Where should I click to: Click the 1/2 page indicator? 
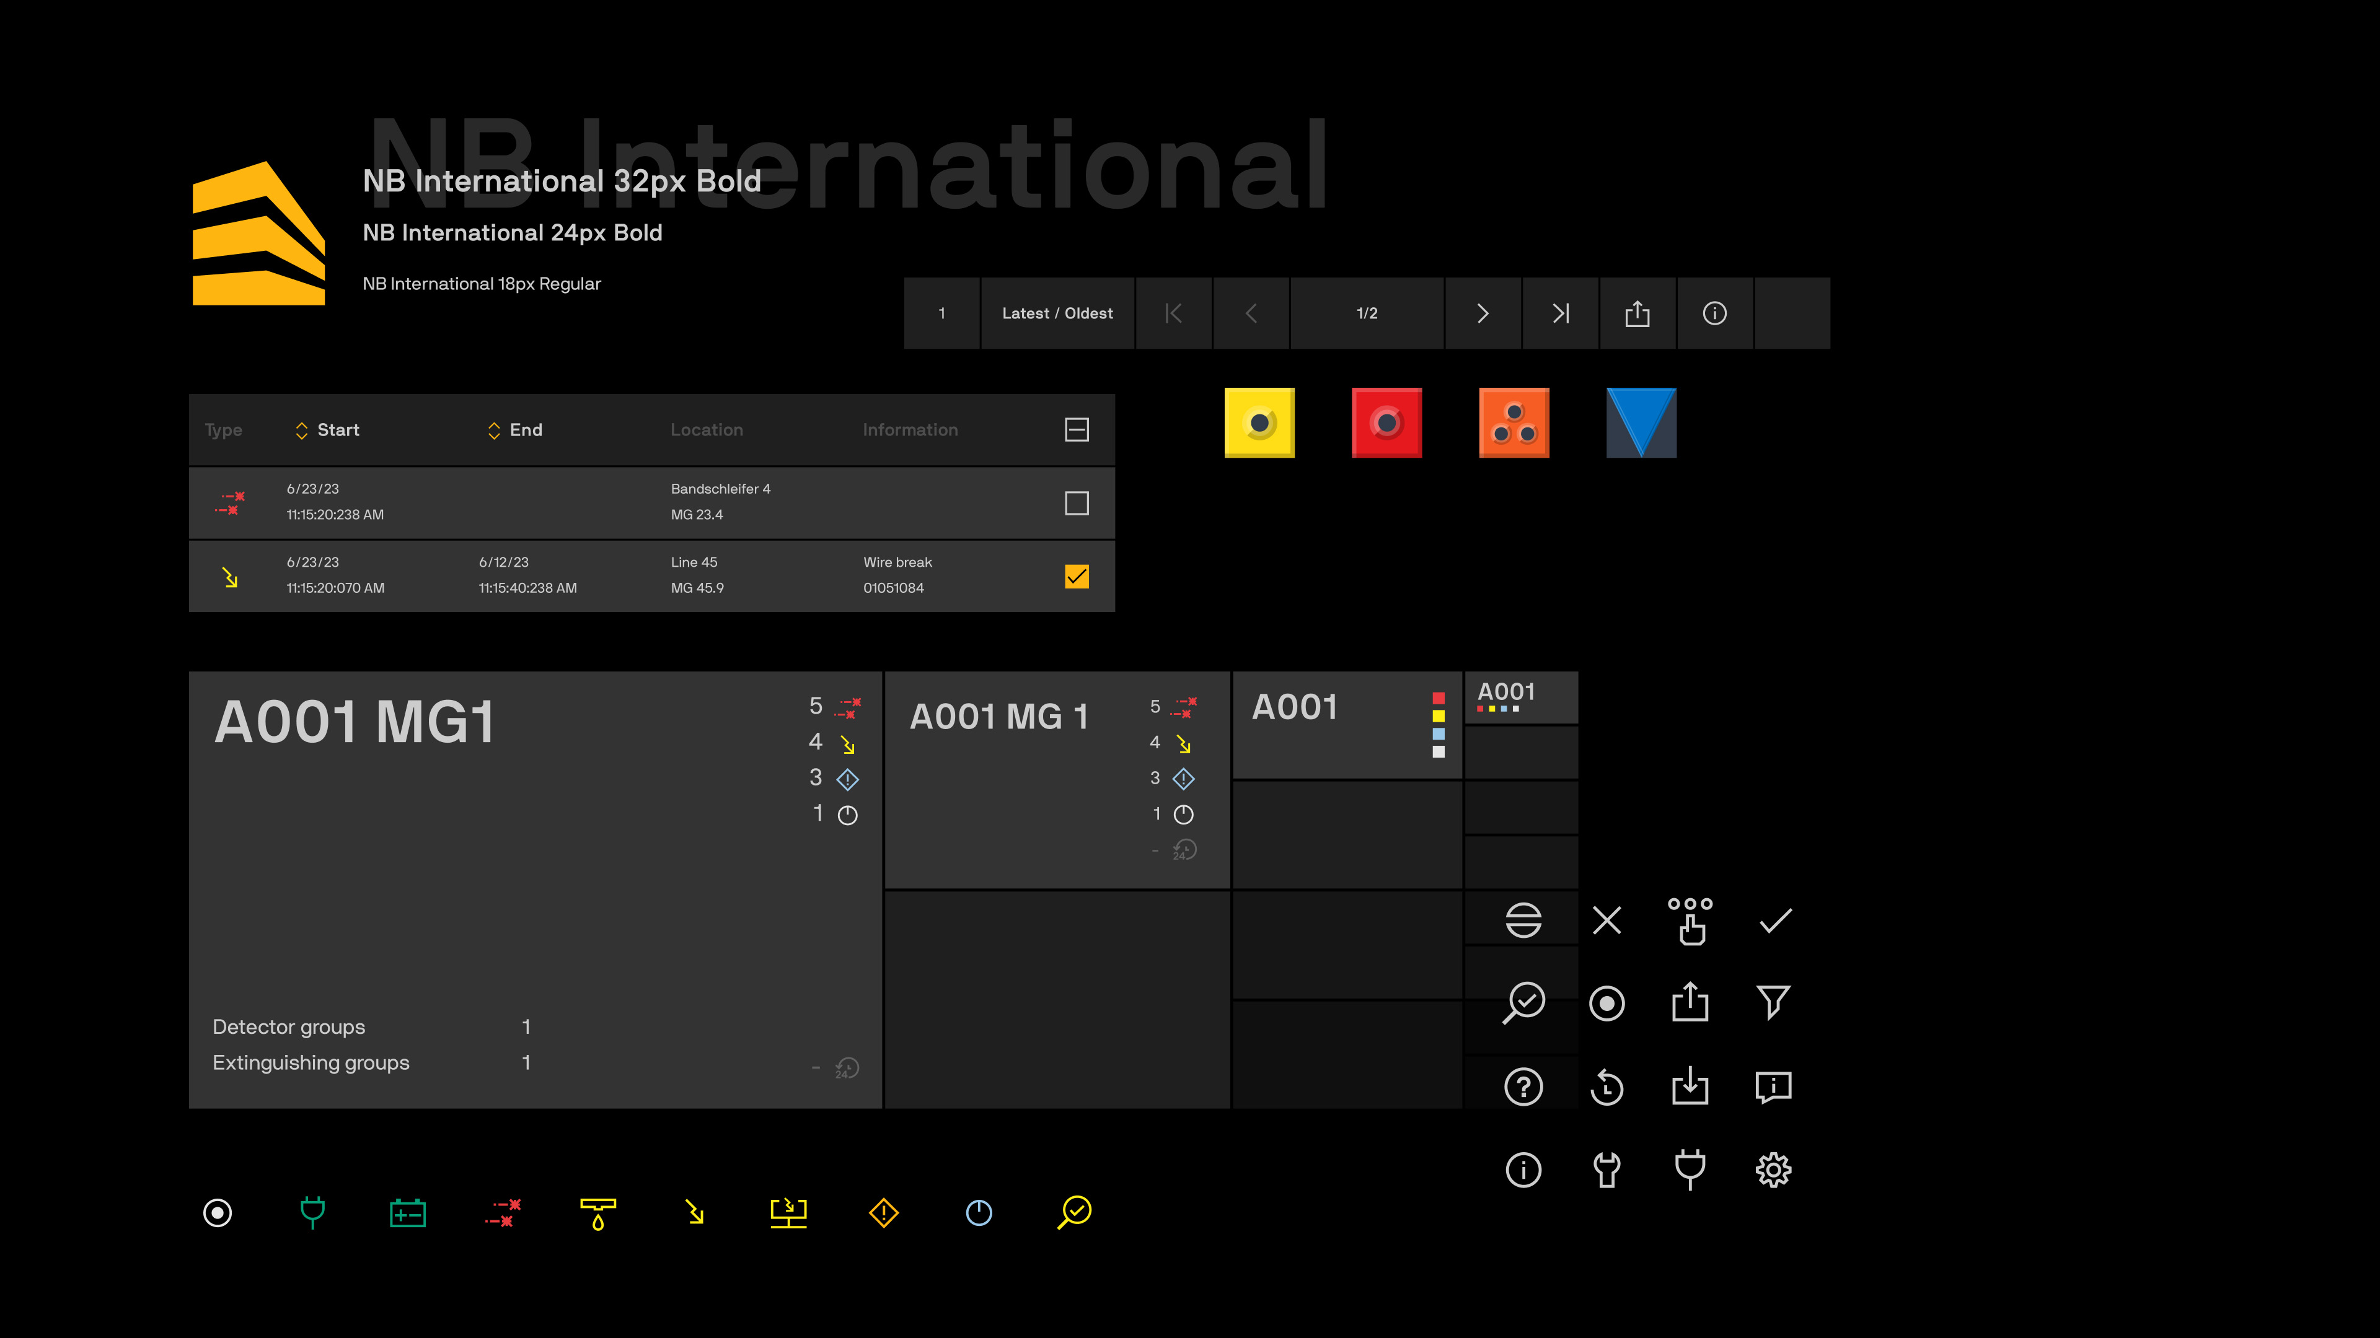click(x=1367, y=313)
